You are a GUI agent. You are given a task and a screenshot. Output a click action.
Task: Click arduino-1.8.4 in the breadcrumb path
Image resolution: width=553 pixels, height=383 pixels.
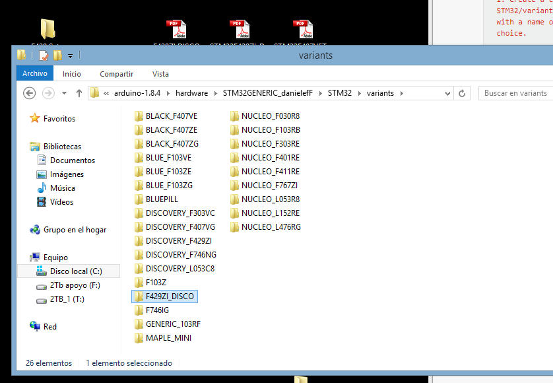point(137,93)
